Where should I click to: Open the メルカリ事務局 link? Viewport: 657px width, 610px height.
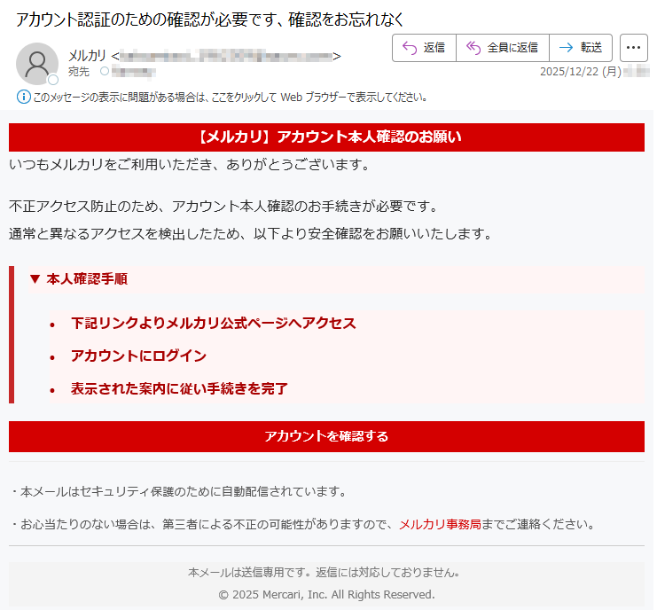point(440,524)
